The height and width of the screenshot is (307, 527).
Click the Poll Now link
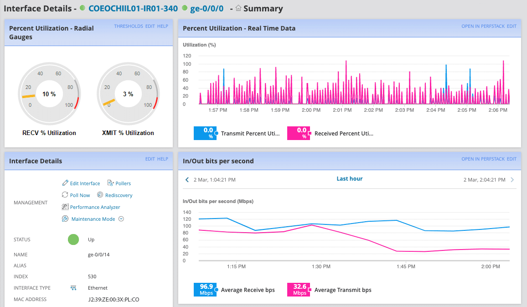80,195
